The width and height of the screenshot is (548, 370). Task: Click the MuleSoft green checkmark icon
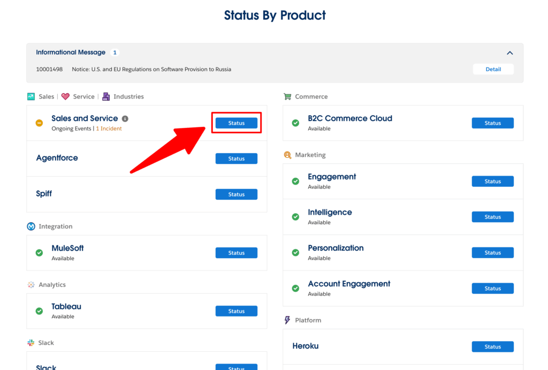coord(39,253)
